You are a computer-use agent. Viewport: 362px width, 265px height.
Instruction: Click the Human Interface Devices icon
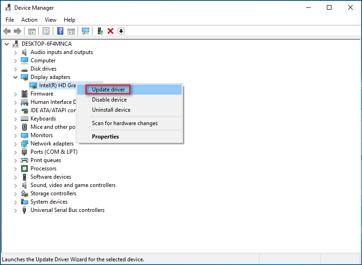(25, 102)
